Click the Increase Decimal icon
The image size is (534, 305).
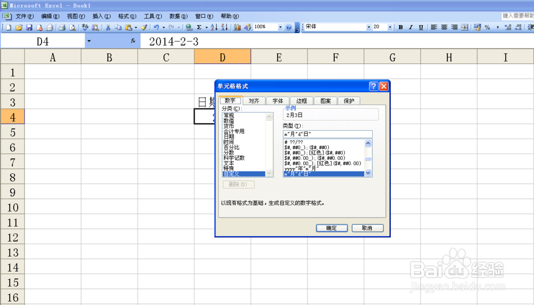(508, 28)
